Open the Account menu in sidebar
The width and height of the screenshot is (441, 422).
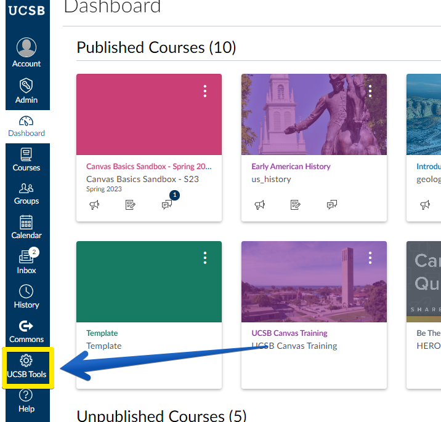26,53
